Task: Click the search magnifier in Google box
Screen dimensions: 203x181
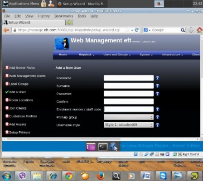Action: (x=183, y=30)
